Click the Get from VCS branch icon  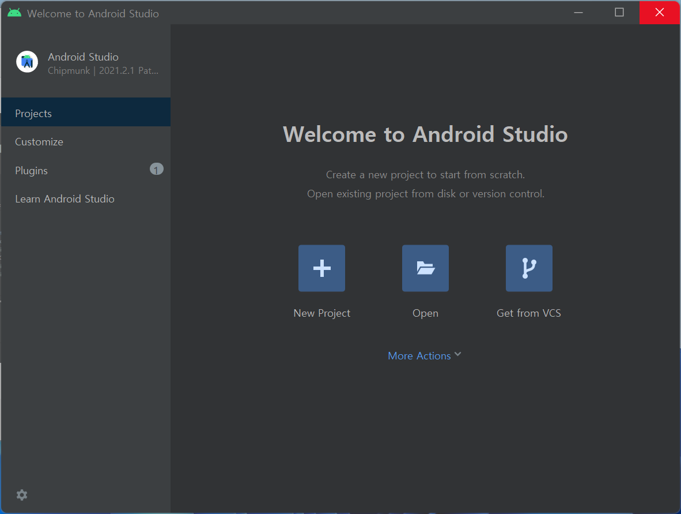point(529,268)
